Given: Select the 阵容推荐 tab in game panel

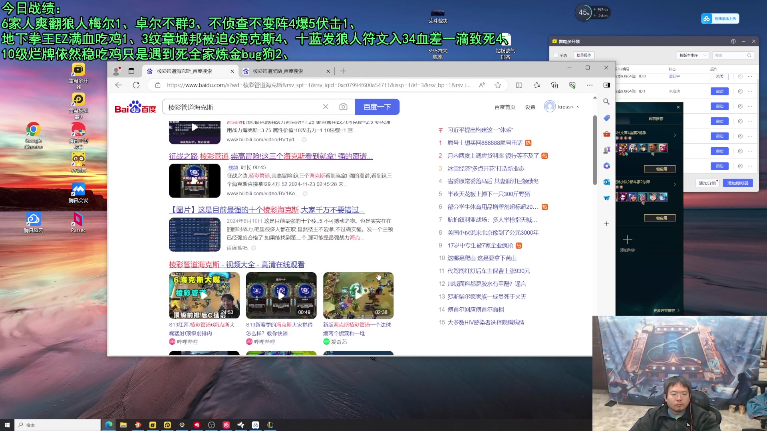Looking at the screenshot, I should (656, 119).
